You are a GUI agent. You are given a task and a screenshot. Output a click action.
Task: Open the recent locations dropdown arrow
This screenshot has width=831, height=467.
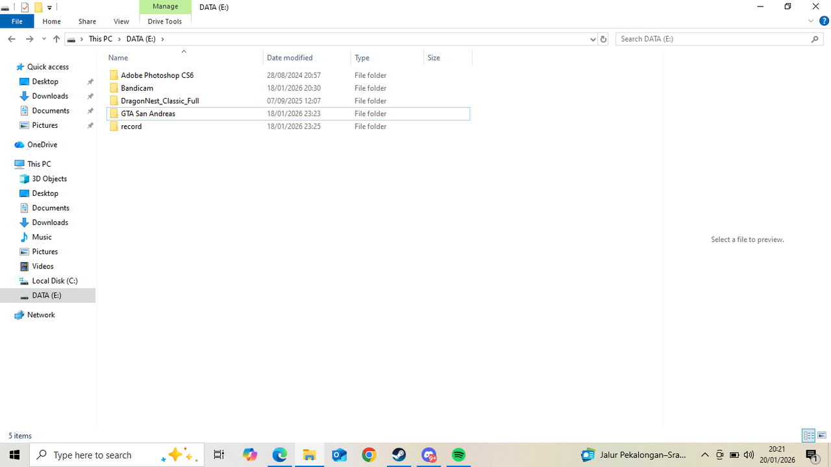(x=43, y=39)
